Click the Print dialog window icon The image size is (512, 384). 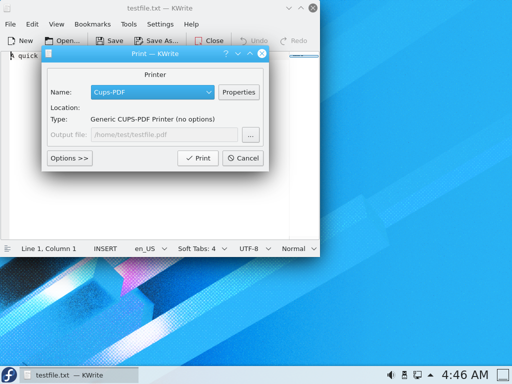[48, 53]
